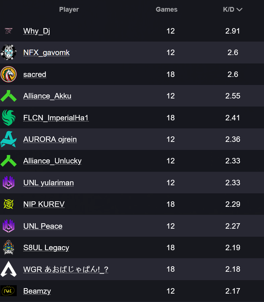
Task: Sort the table by the Games column
Action: (x=166, y=9)
